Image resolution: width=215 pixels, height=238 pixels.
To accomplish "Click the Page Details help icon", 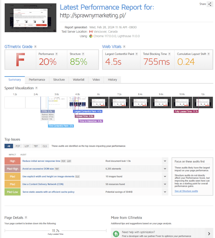I will (26, 218).
